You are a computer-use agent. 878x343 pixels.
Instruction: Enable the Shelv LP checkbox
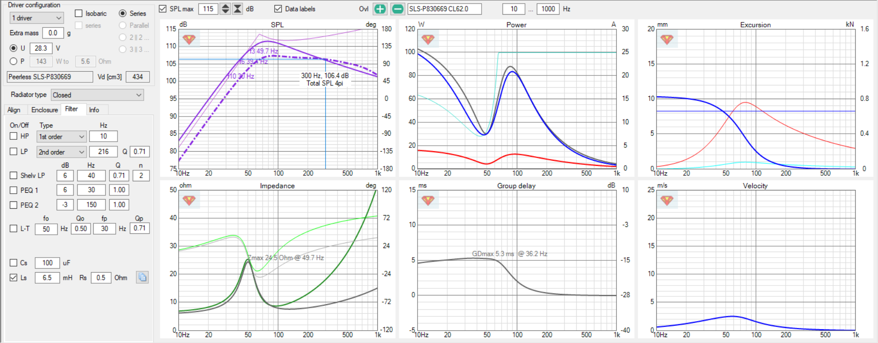(x=13, y=175)
